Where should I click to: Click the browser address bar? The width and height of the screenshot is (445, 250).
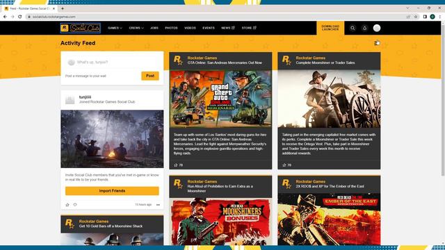(216, 17)
